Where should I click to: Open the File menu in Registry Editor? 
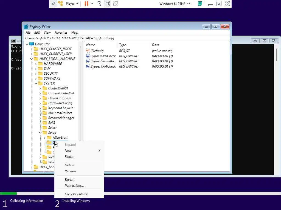[28, 33]
